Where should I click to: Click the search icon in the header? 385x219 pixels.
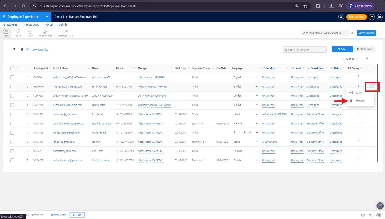pyautogui.click(x=341, y=17)
